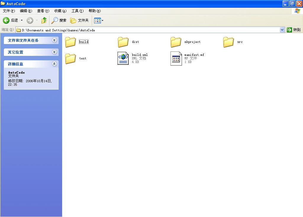Expand the 其它位置 panel

(54, 52)
